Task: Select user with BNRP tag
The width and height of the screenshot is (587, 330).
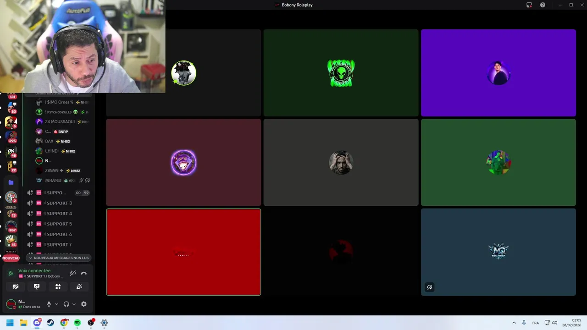Action: [63, 132]
